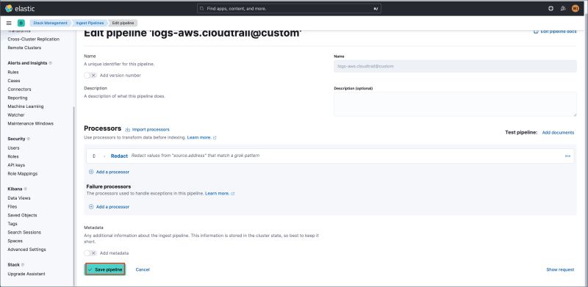Click plus icon under Failure processors
The image size is (588, 287).
click(x=91, y=207)
